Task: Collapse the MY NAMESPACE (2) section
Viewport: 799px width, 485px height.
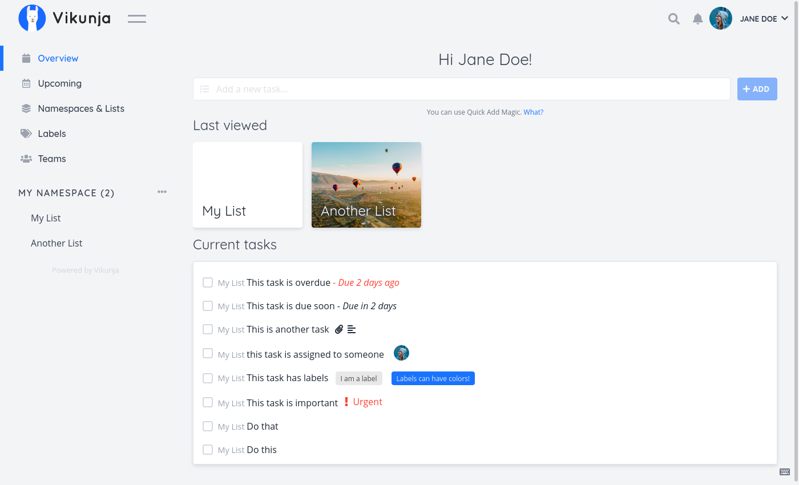Action: click(x=66, y=193)
